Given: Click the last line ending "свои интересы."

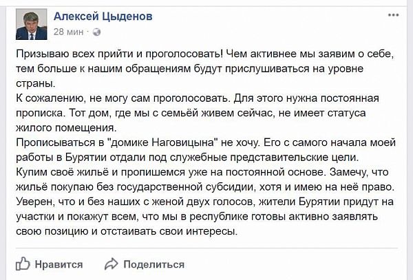Looking at the screenshot, I should click(x=127, y=231).
